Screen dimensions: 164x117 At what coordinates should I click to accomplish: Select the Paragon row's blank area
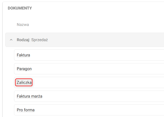(100, 69)
